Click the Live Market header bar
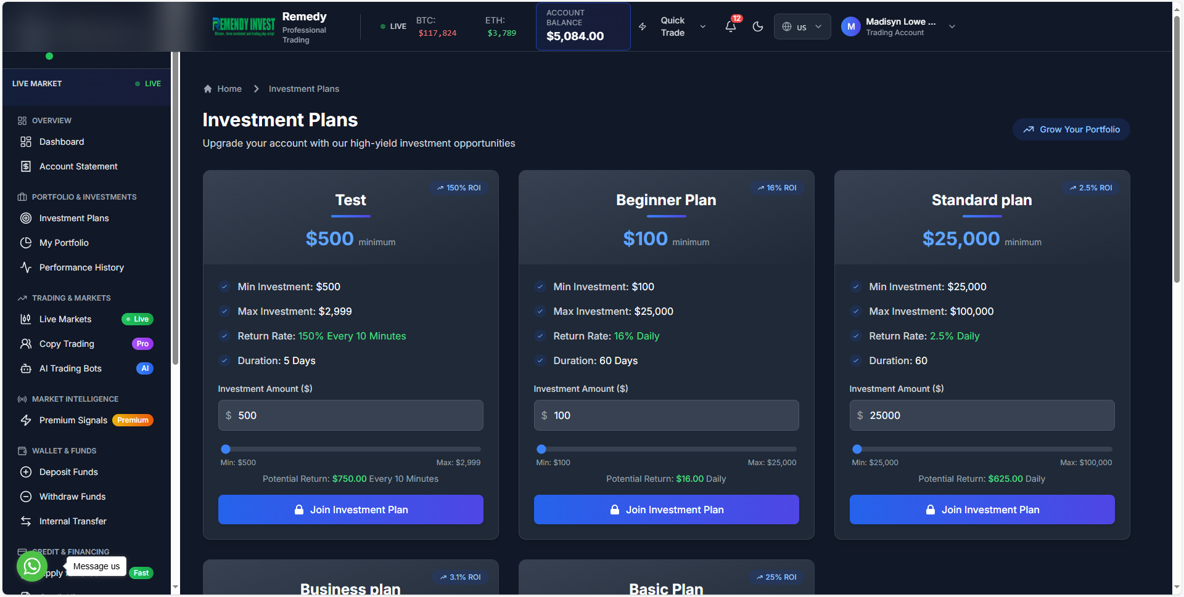Viewport: 1184px width, 597px height. pyautogui.click(x=86, y=84)
